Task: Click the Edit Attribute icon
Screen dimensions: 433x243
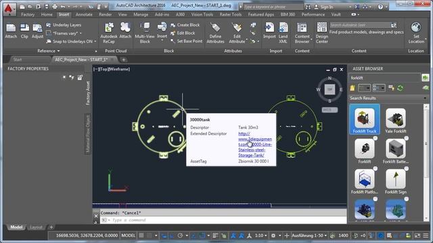Action: [237, 28]
